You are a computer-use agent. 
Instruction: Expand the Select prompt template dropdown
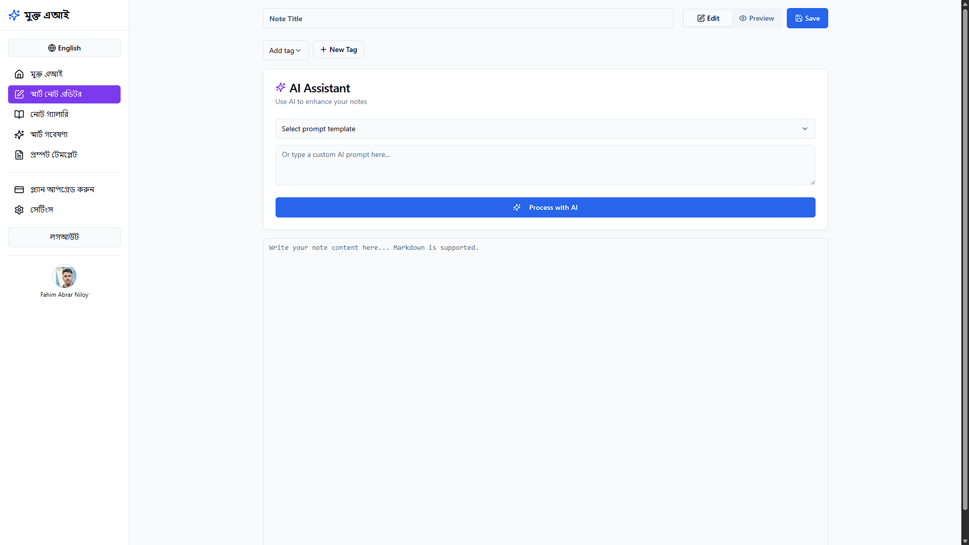(545, 129)
